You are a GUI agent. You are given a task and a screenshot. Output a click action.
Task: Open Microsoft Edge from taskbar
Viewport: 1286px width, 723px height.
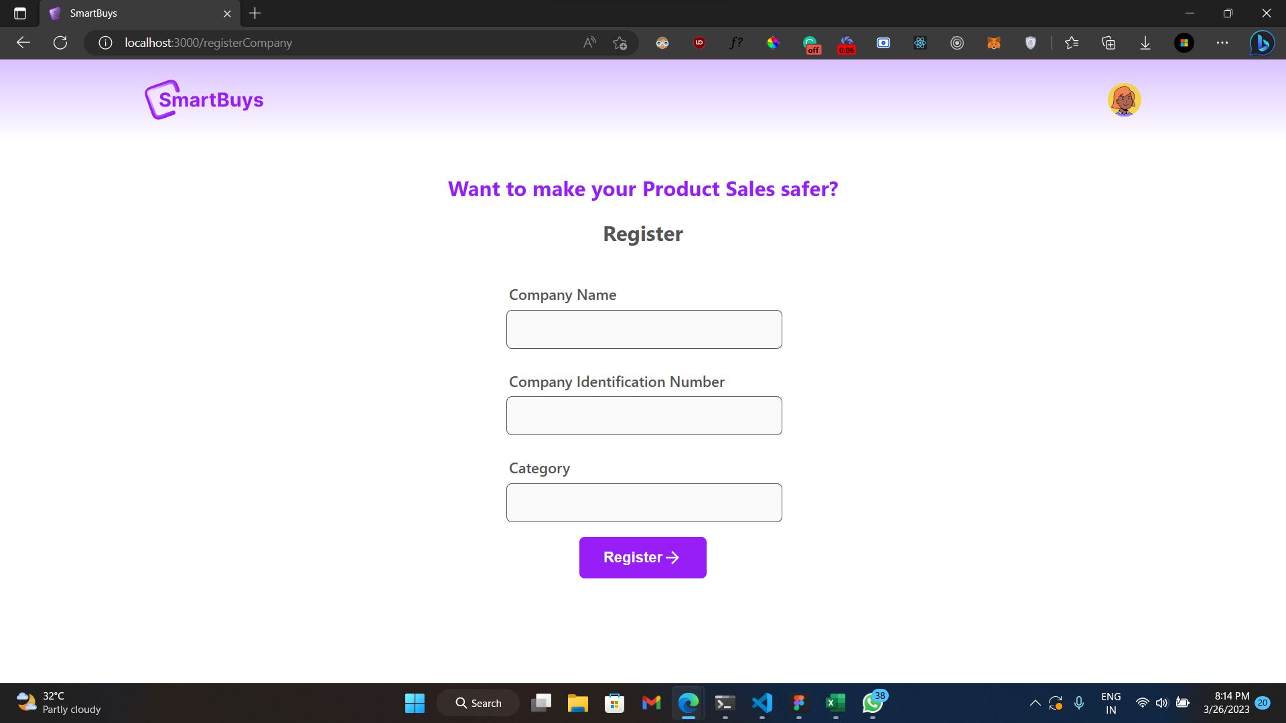pyautogui.click(x=688, y=703)
